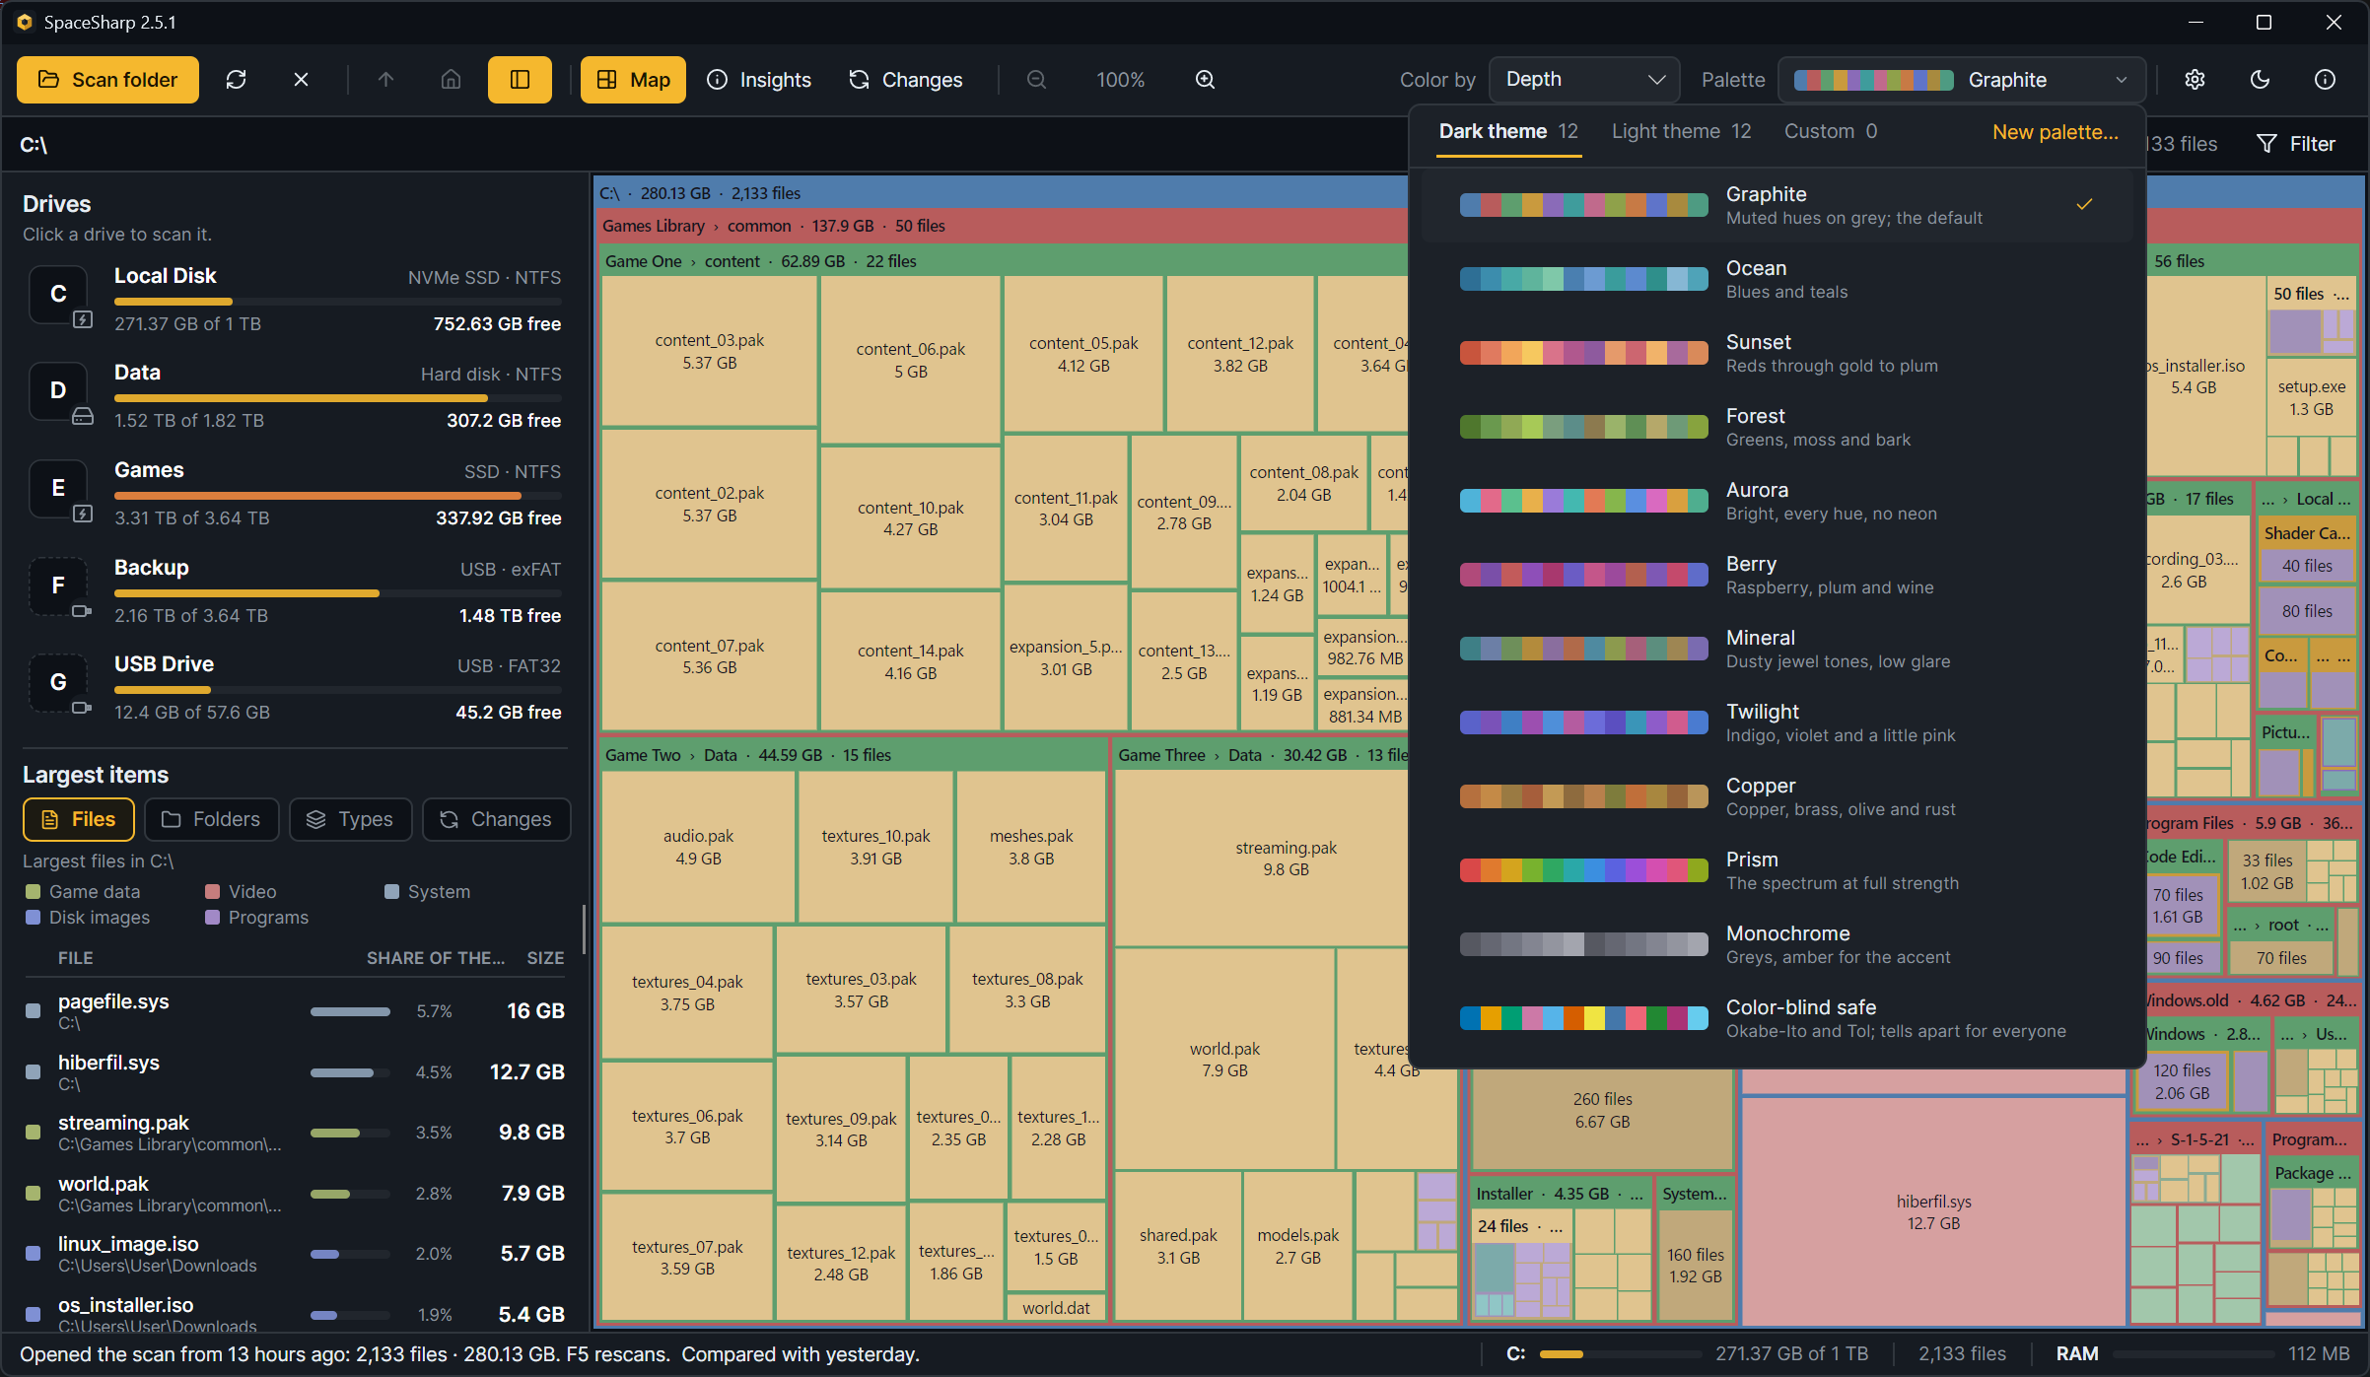Open the about info icon
The width and height of the screenshot is (2370, 1377).
(2325, 80)
